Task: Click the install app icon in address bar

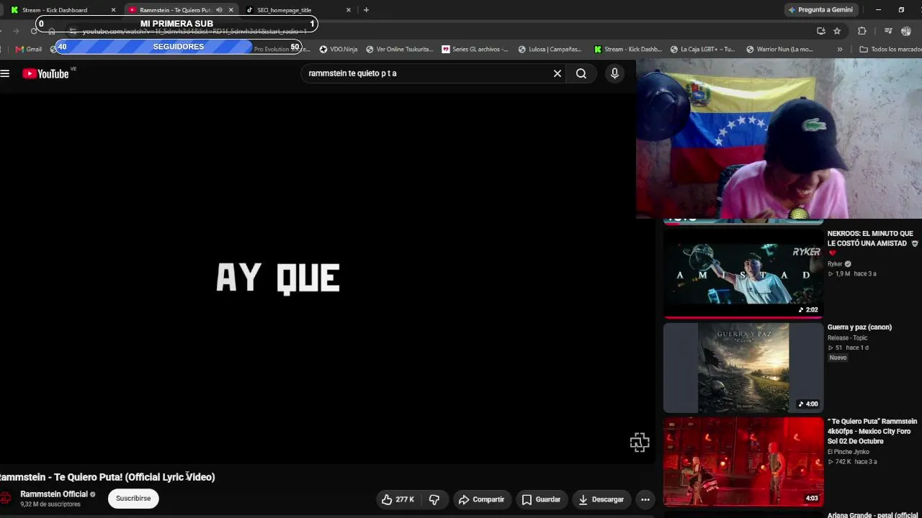Action: (x=821, y=31)
